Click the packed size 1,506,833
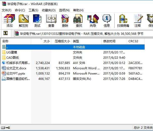The width and height of the screenshot is (153, 131). tap(63, 68)
